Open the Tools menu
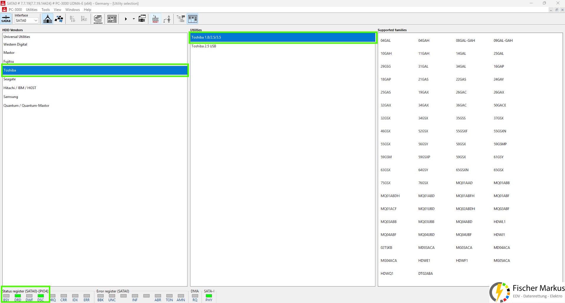The image size is (565, 303). click(46, 10)
